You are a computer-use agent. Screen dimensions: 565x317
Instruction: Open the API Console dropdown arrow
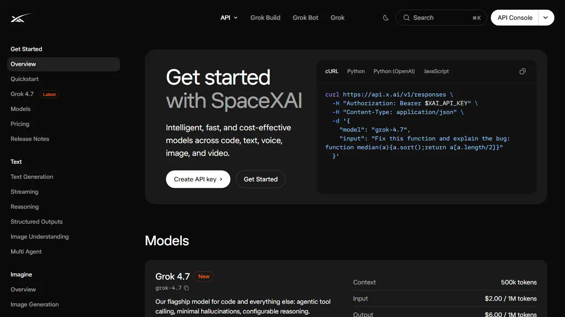tap(546, 18)
